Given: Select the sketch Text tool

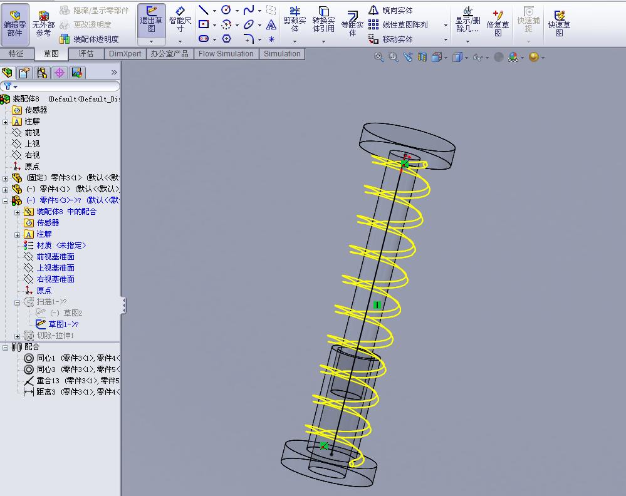Looking at the screenshot, I should [x=271, y=25].
